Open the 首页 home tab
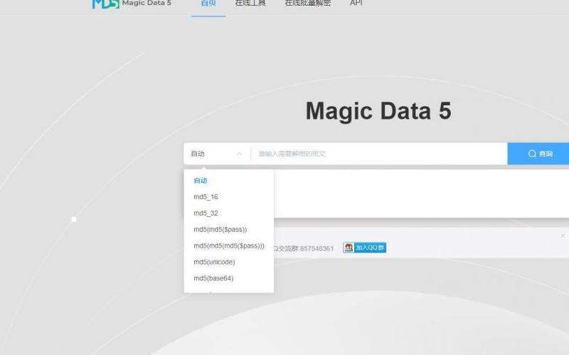 [x=208, y=4]
